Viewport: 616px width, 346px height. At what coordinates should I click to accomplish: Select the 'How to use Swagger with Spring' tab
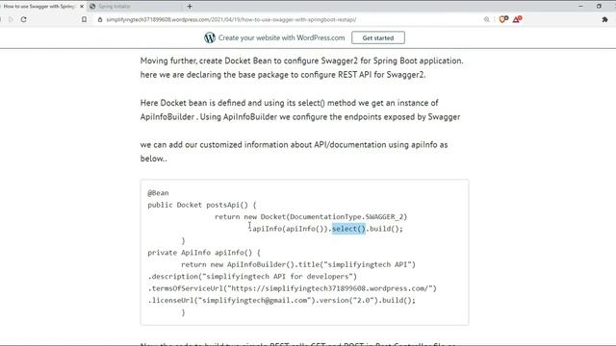coord(39,7)
